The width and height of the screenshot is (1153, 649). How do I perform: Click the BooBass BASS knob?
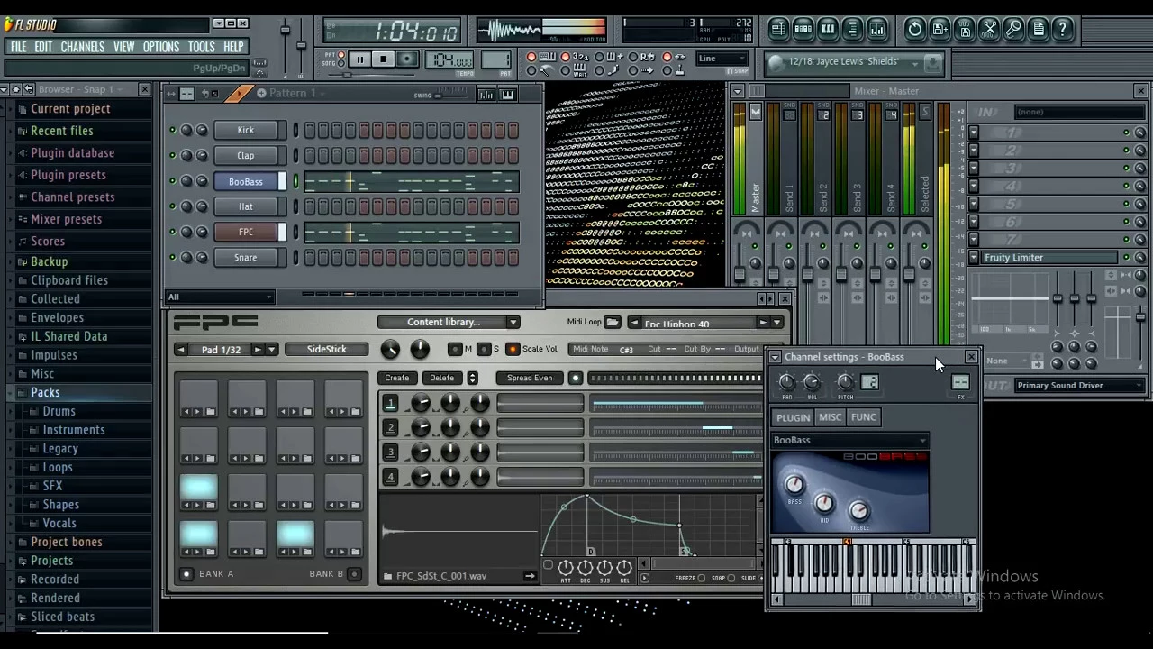pyautogui.click(x=794, y=484)
